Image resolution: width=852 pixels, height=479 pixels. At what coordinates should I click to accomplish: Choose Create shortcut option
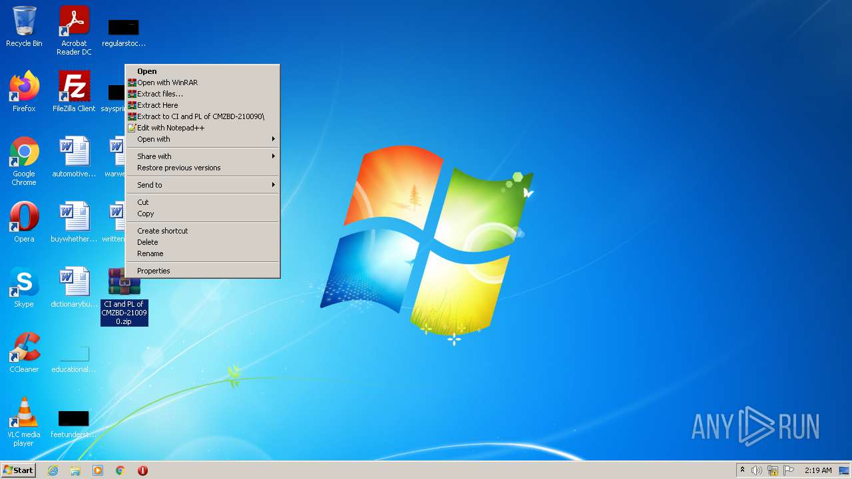click(203, 231)
